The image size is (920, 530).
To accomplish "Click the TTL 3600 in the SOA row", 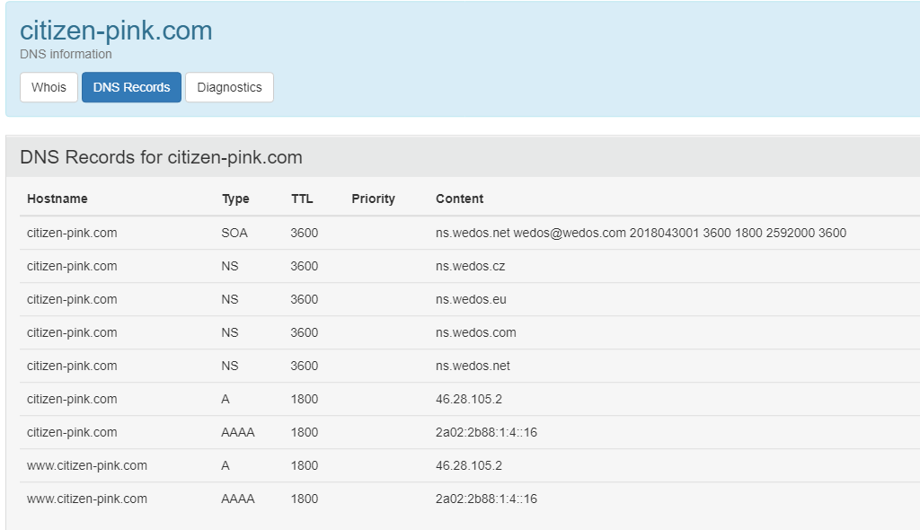I will point(304,233).
